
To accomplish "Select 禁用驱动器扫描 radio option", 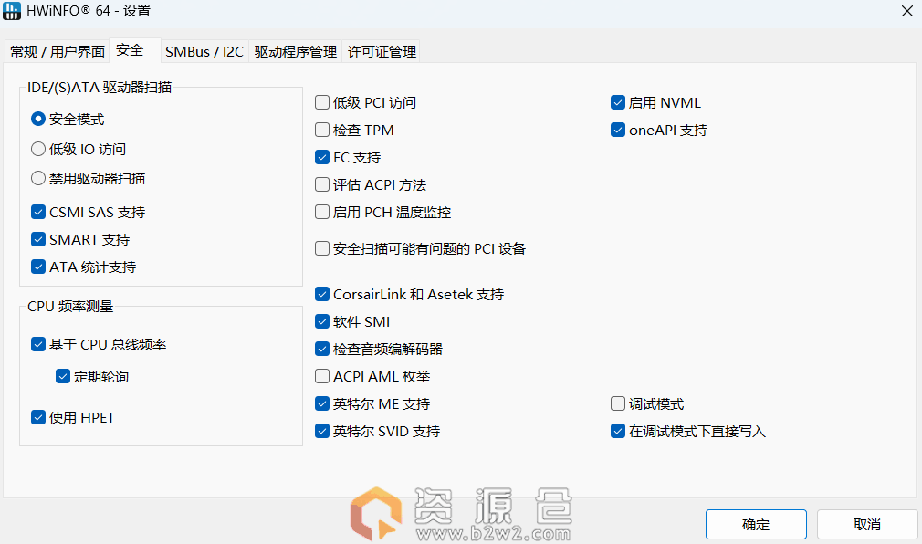I will [x=38, y=178].
